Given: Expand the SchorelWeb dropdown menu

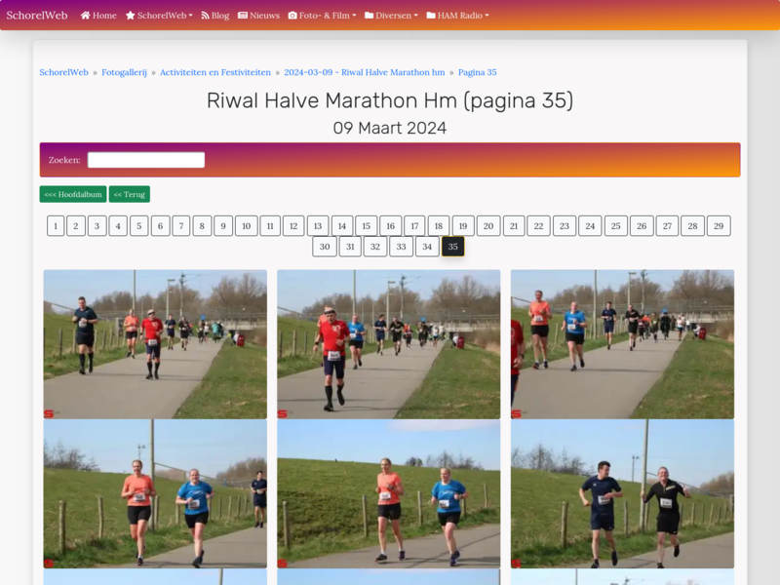Looking at the screenshot, I should tap(159, 16).
